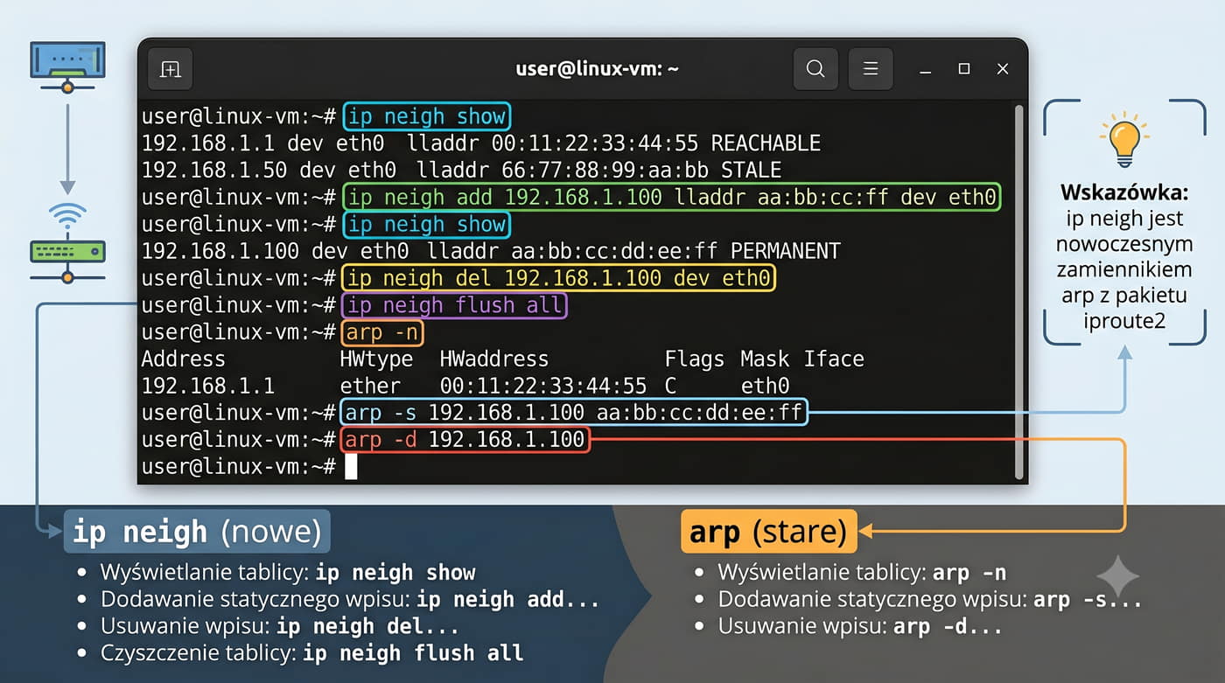Click the red highlighted arp -d command
Viewport: 1225px width, 683px height.
(x=465, y=439)
